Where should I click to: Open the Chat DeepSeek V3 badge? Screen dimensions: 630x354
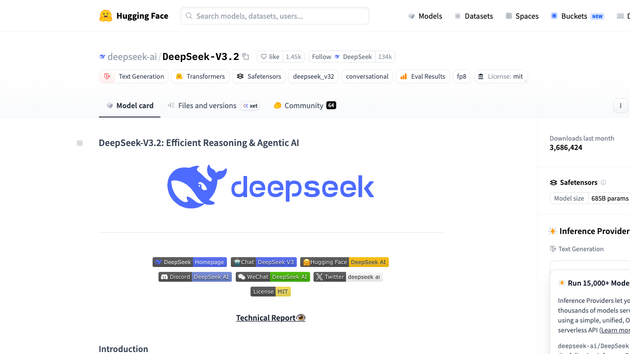(x=264, y=262)
